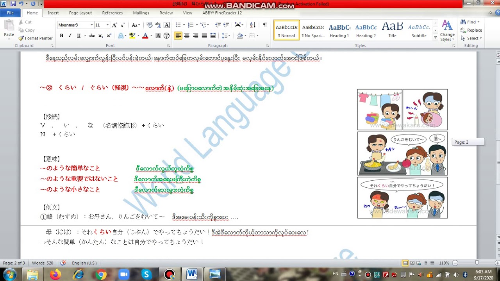Click the Distributed alignment icon

[x=213, y=36]
